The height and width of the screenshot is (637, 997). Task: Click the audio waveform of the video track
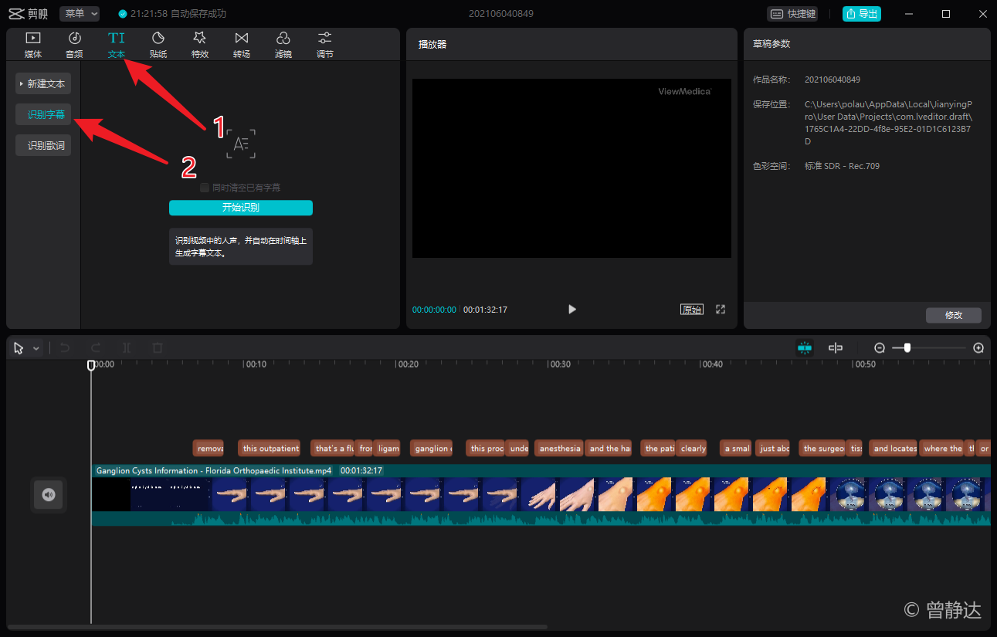(541, 519)
